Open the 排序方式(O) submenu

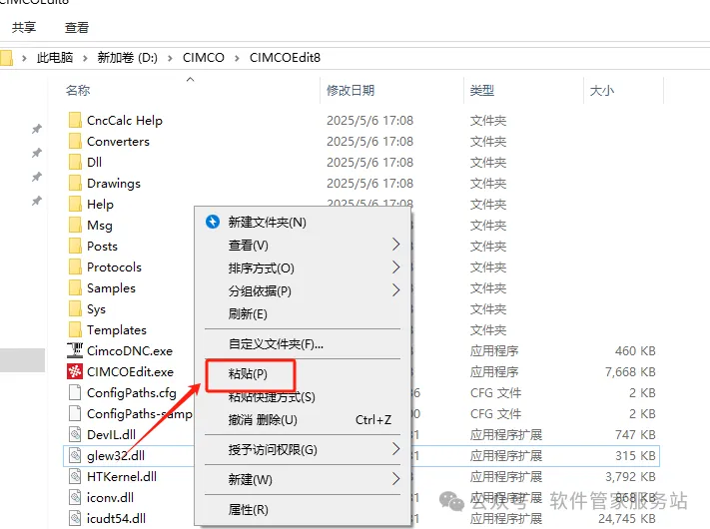[x=303, y=267]
